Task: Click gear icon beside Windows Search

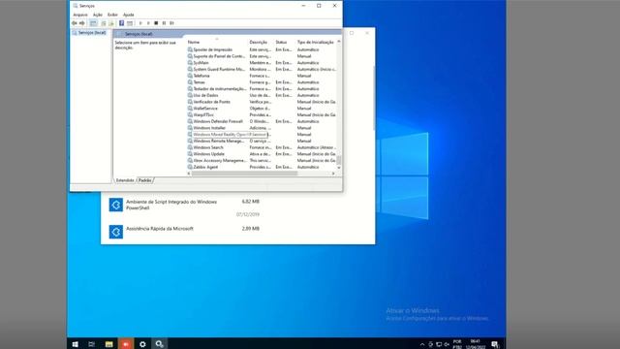Action: click(x=190, y=147)
